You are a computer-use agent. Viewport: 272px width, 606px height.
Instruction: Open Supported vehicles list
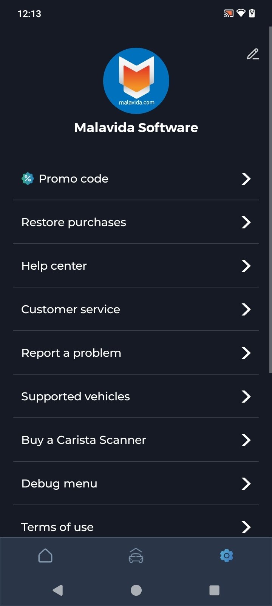76,397
